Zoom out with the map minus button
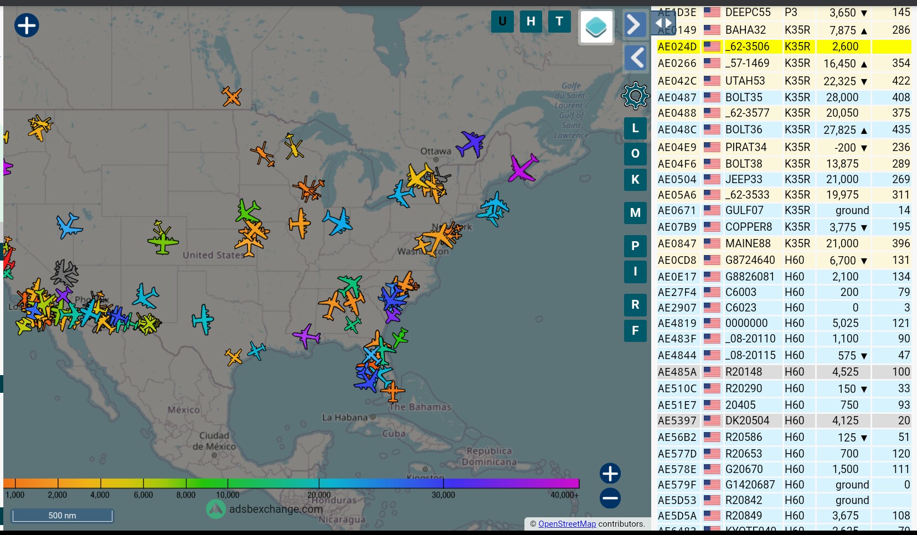The height and width of the screenshot is (535, 917). (x=610, y=498)
